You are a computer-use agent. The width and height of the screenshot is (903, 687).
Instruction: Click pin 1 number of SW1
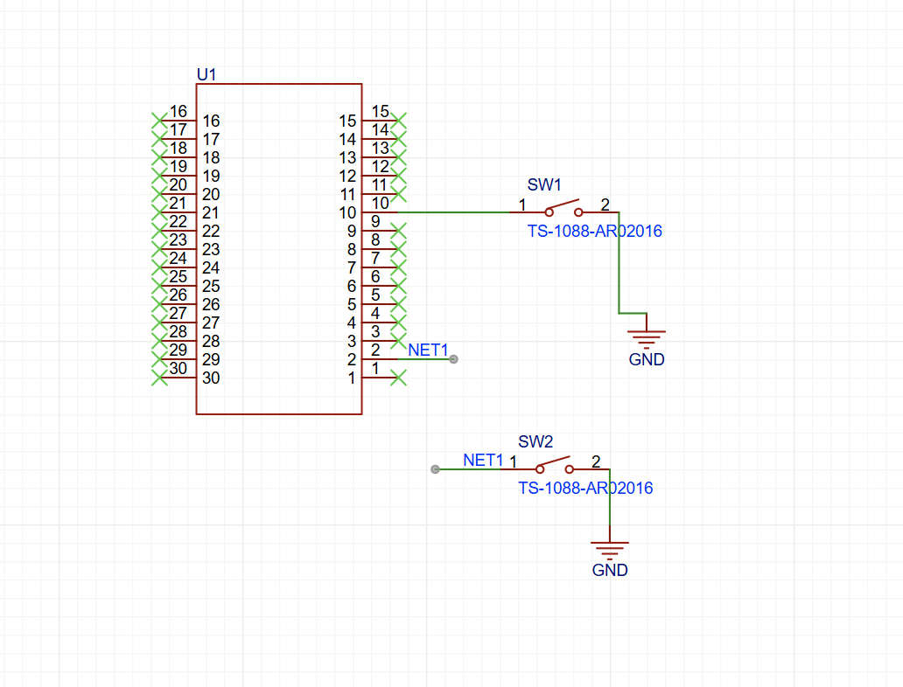522,205
